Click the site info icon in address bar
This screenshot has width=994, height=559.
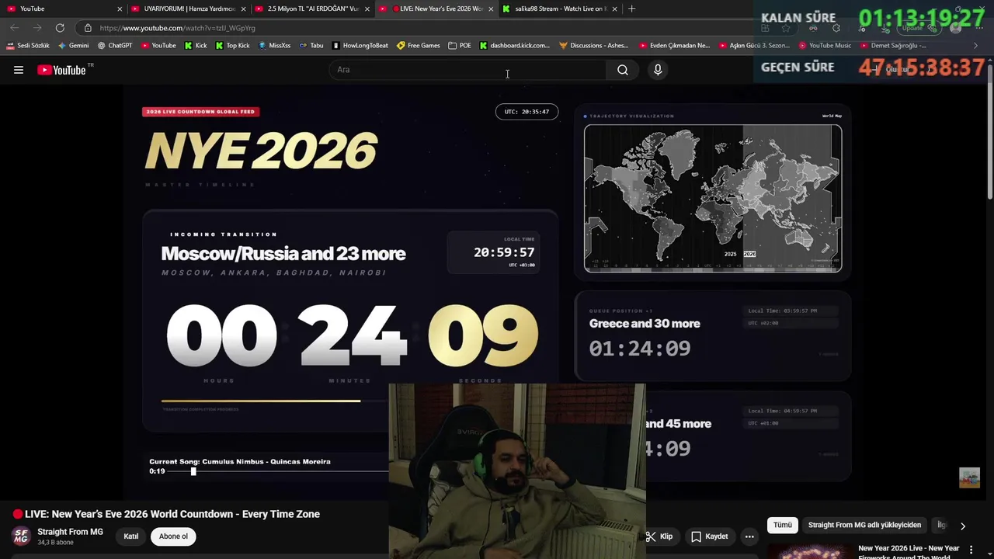point(88,28)
